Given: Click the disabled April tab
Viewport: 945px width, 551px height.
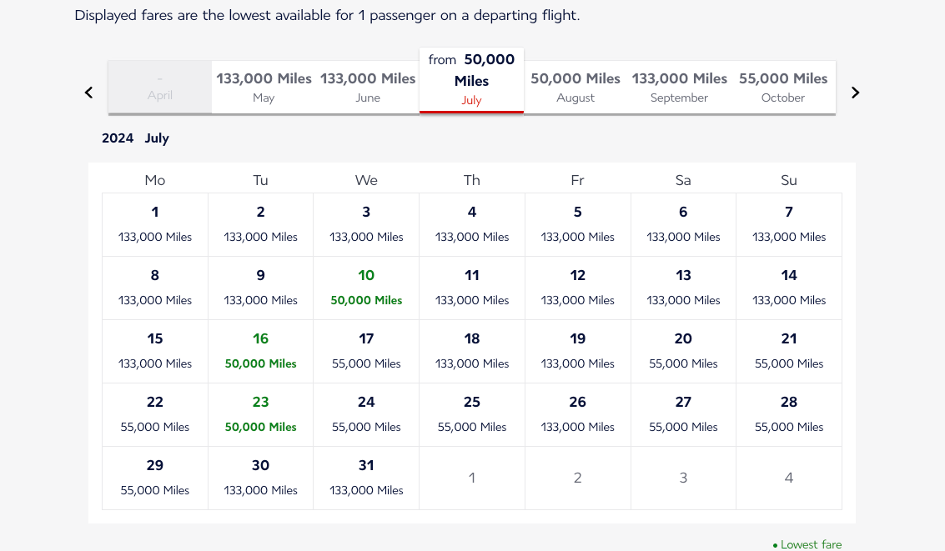Looking at the screenshot, I should tap(160, 88).
